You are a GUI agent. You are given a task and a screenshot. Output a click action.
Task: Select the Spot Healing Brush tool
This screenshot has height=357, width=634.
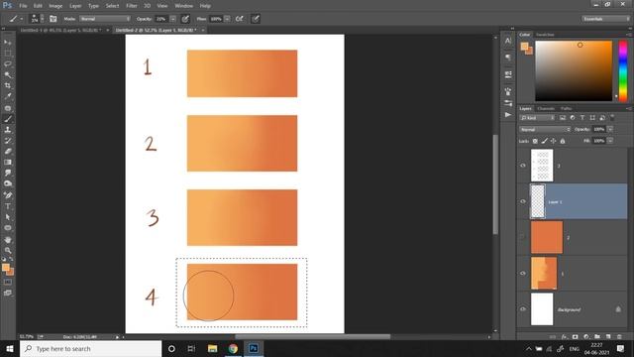(x=8, y=108)
